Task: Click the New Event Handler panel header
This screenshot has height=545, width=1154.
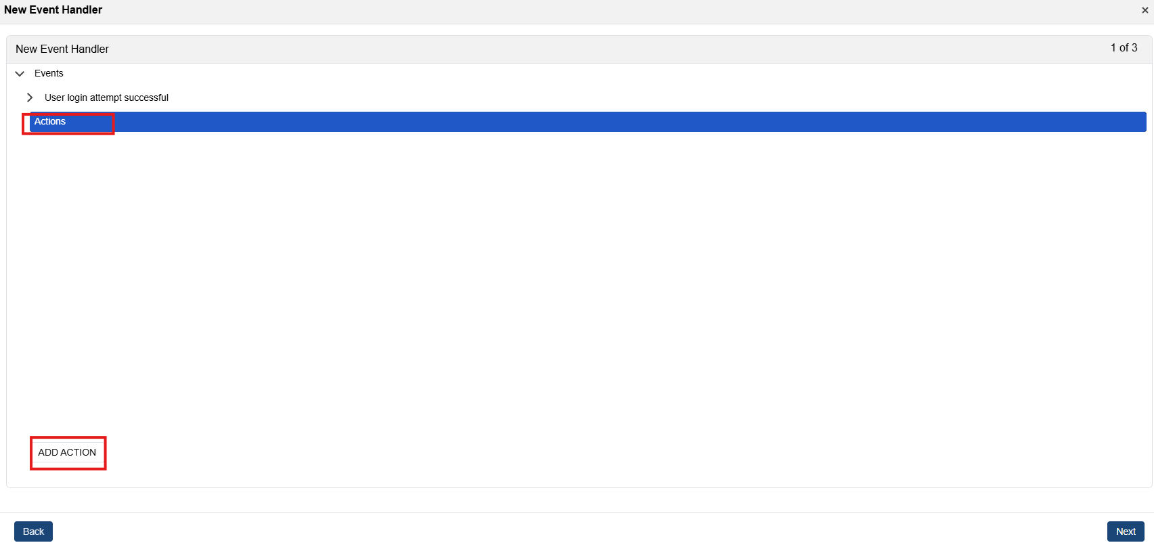Action: coord(62,49)
